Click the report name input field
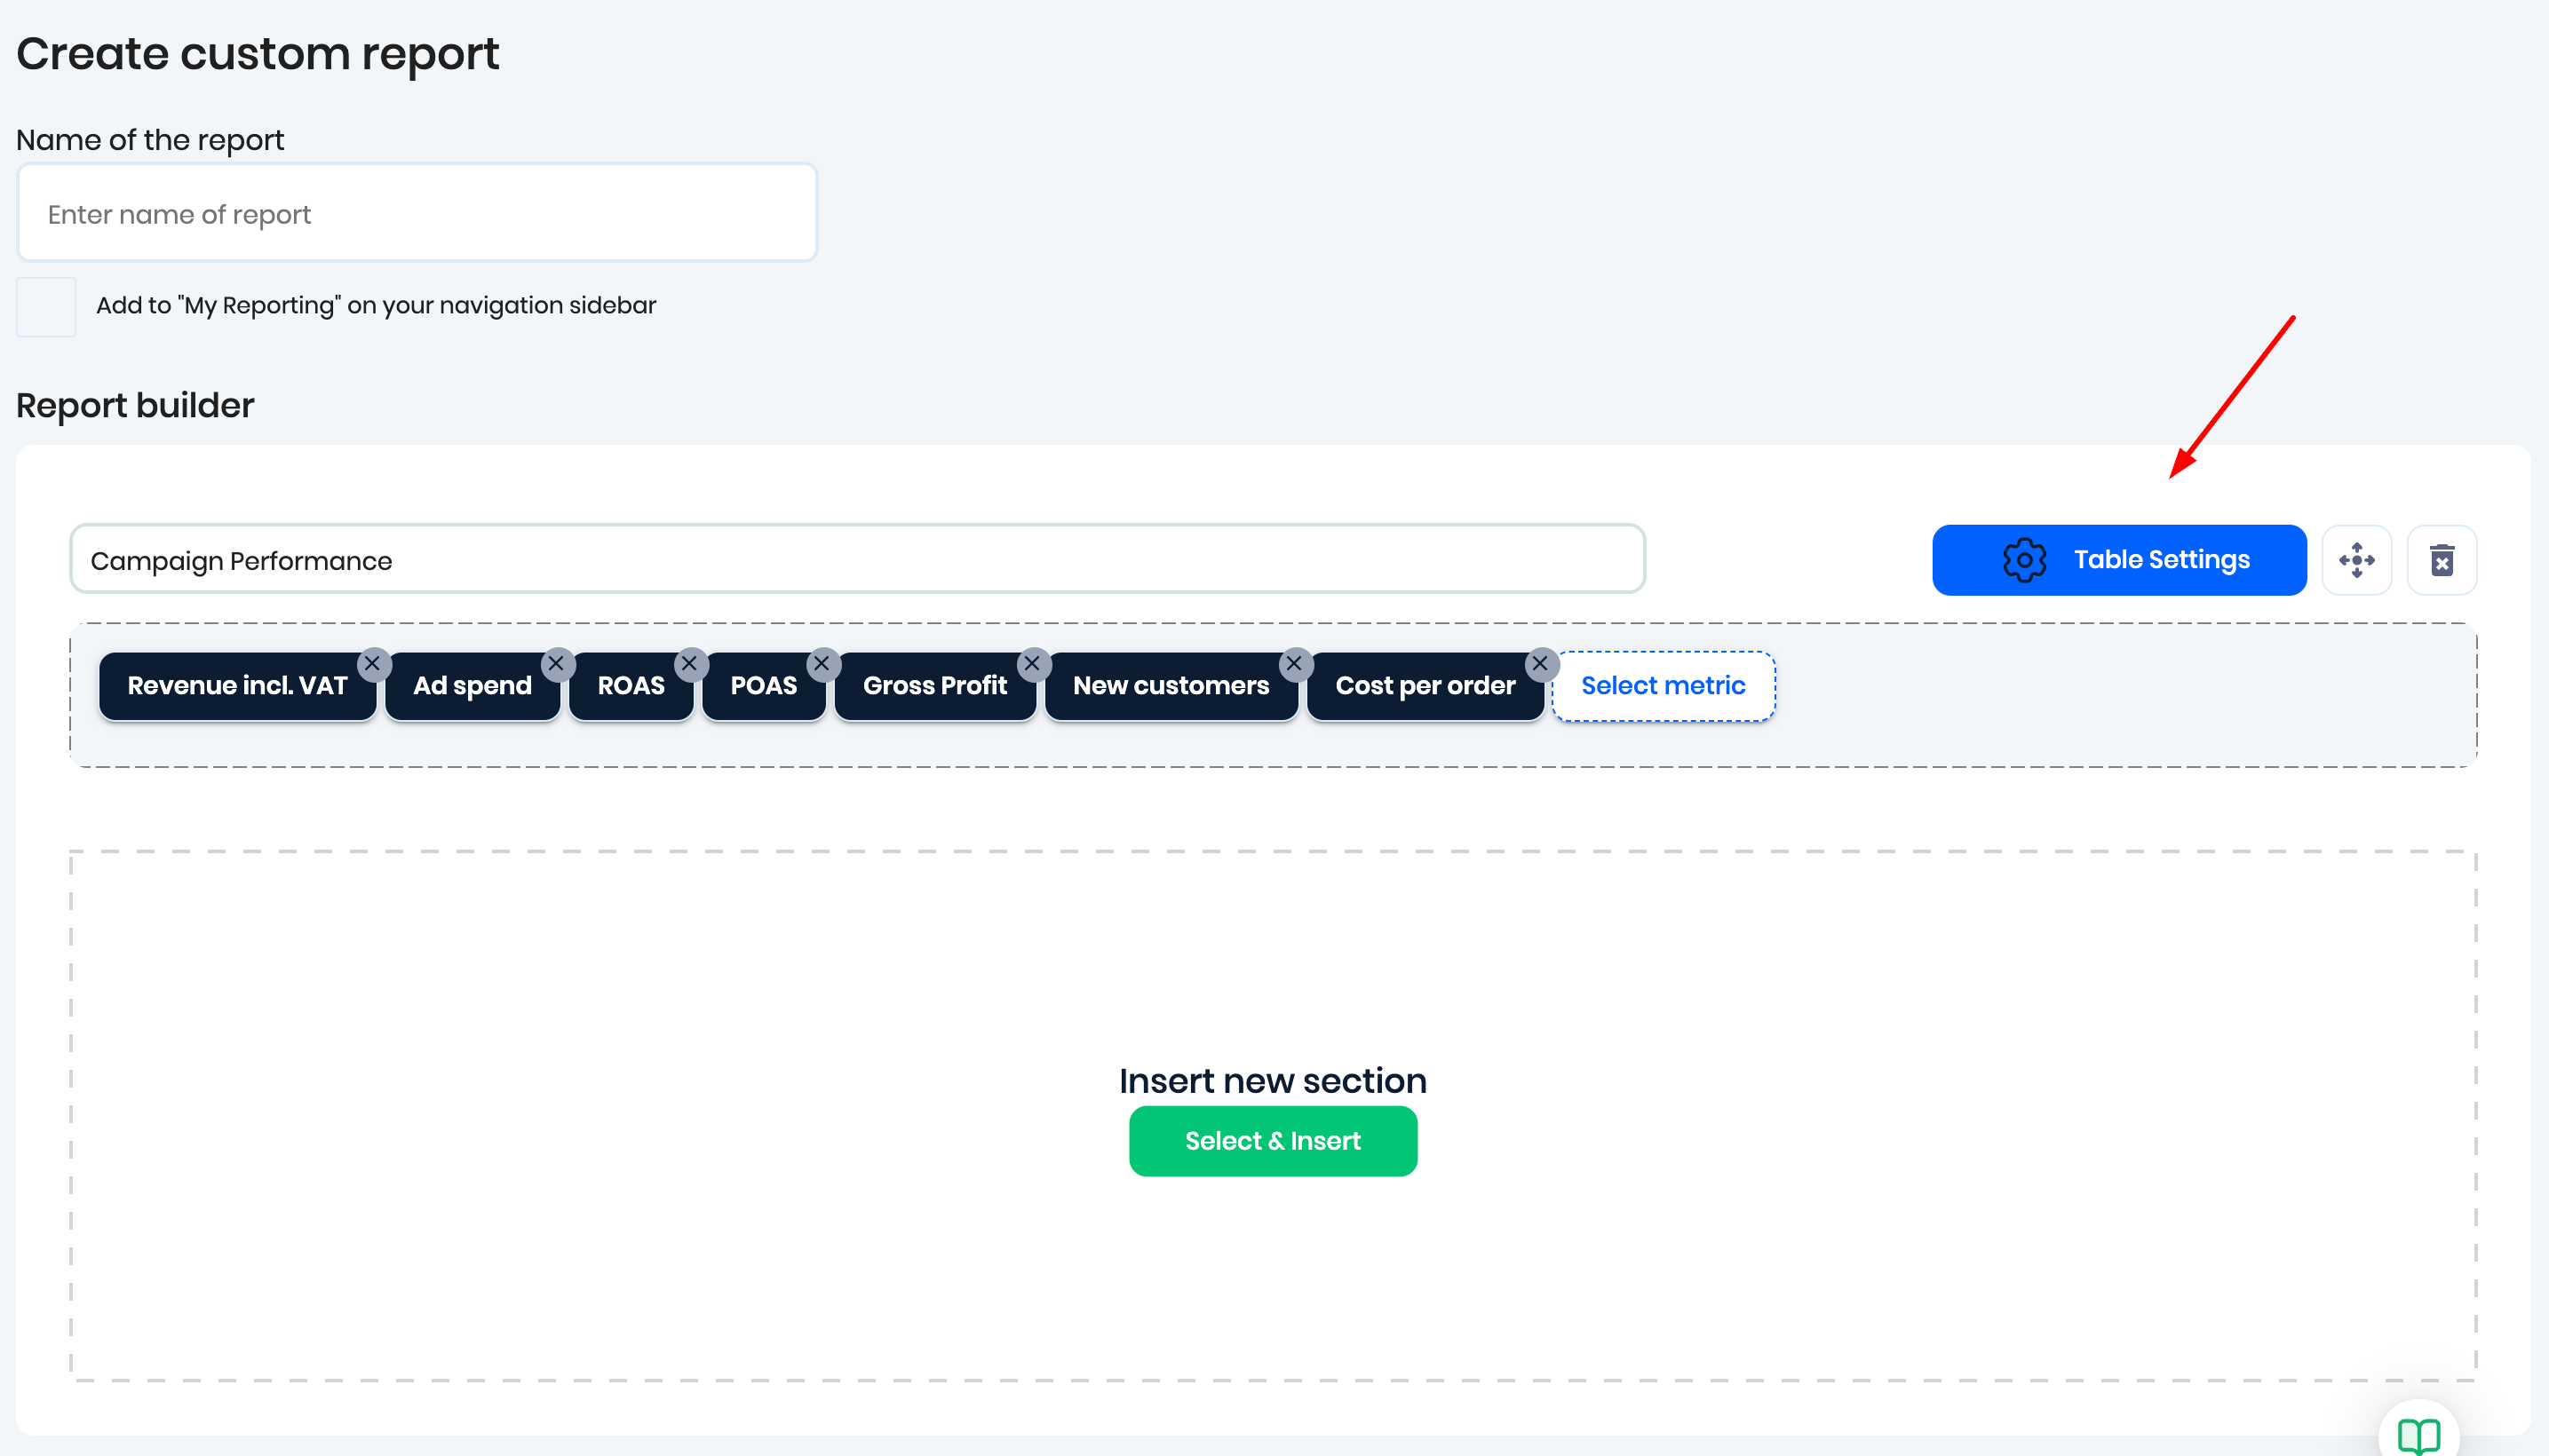The width and height of the screenshot is (2549, 1456). [417, 213]
